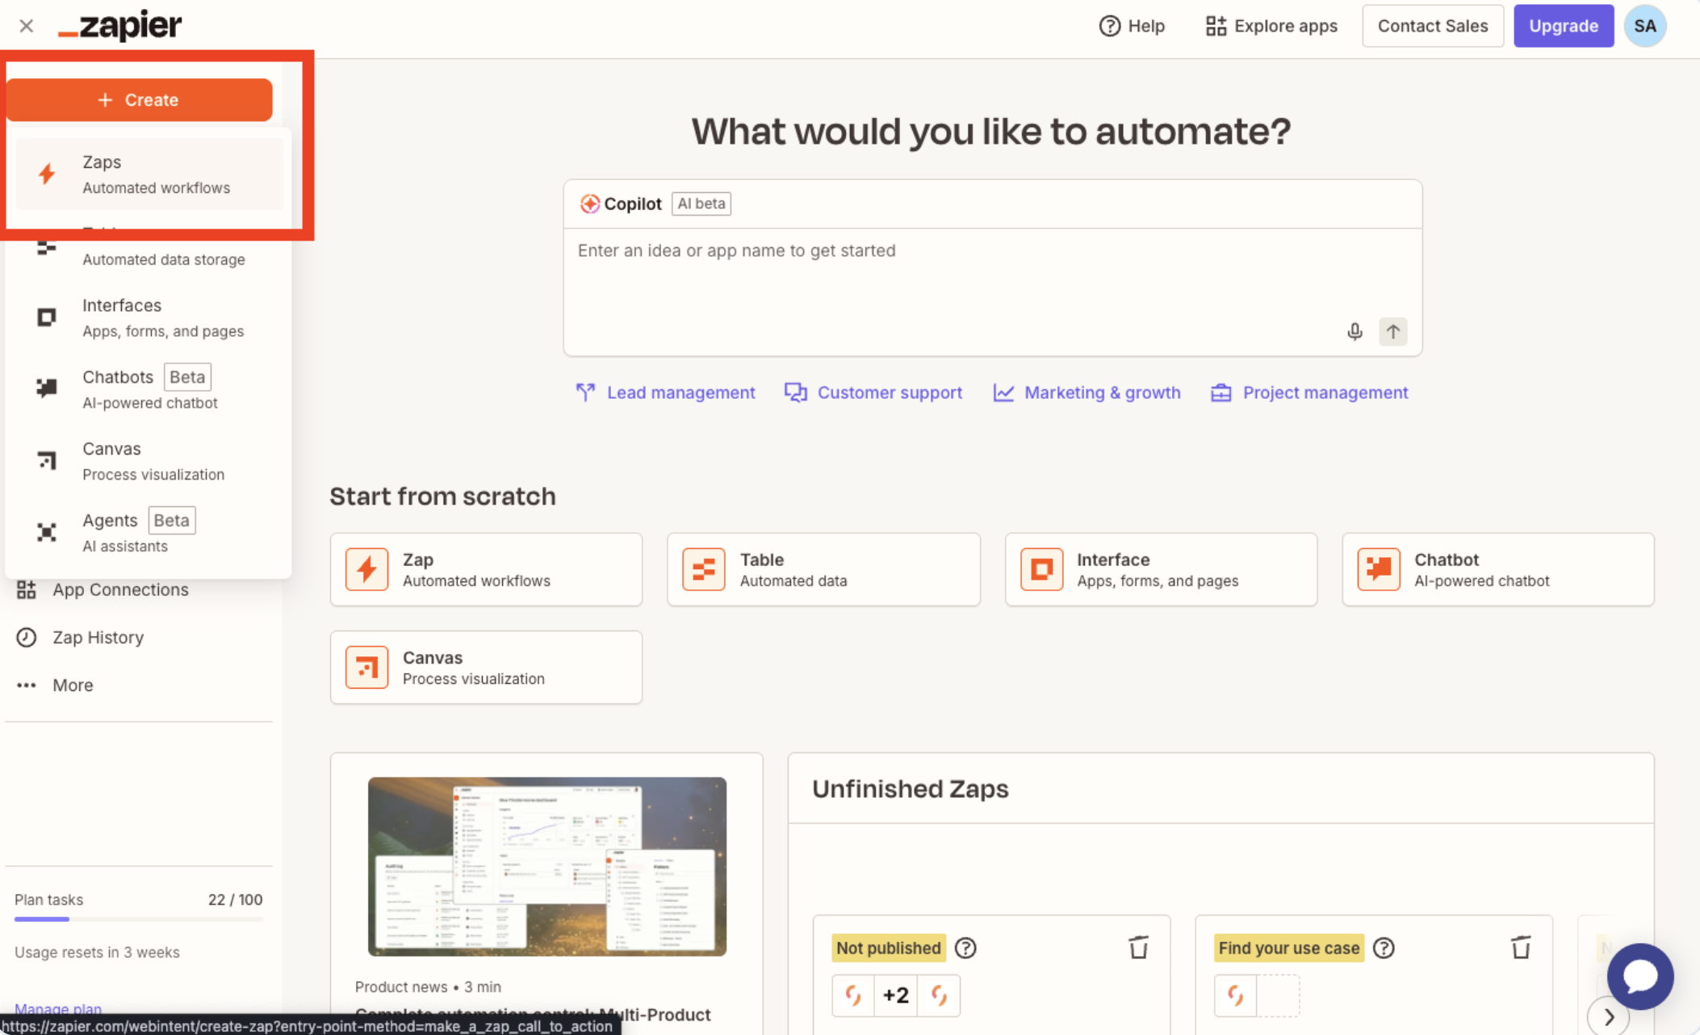Close the sidebar with the X icon
This screenshot has width=1700, height=1035.
[26, 26]
